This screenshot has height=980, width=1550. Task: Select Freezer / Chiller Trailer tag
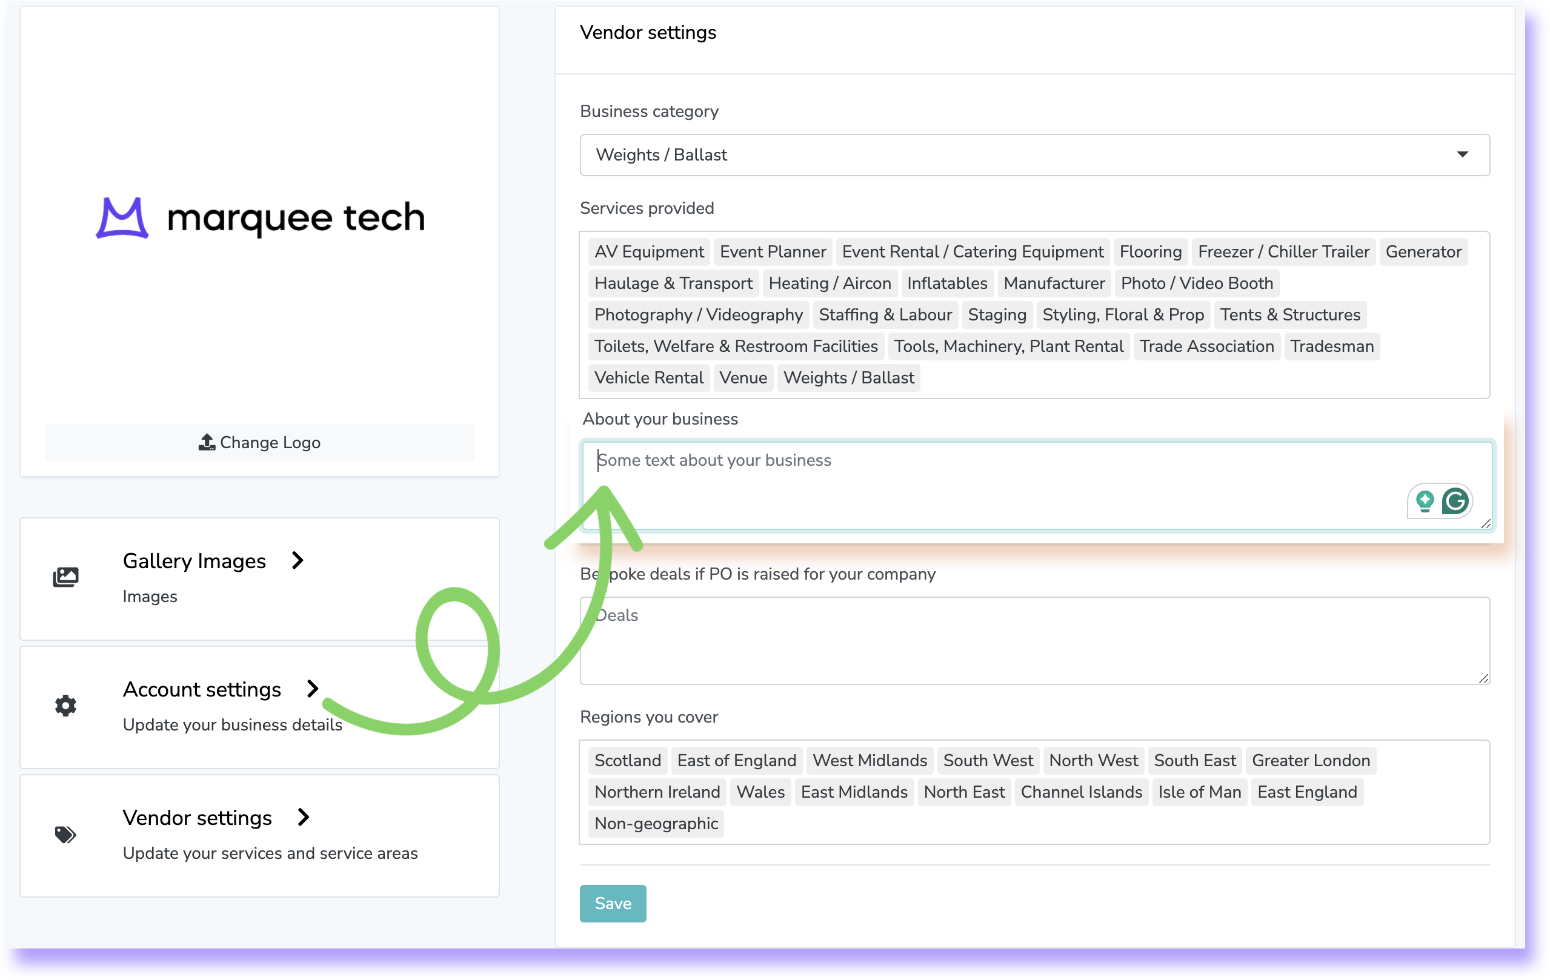(1283, 251)
